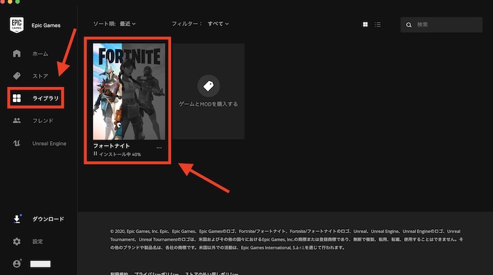Click the インストール中 40% status text
Screen dimensions: 493x275
[x=120, y=155]
